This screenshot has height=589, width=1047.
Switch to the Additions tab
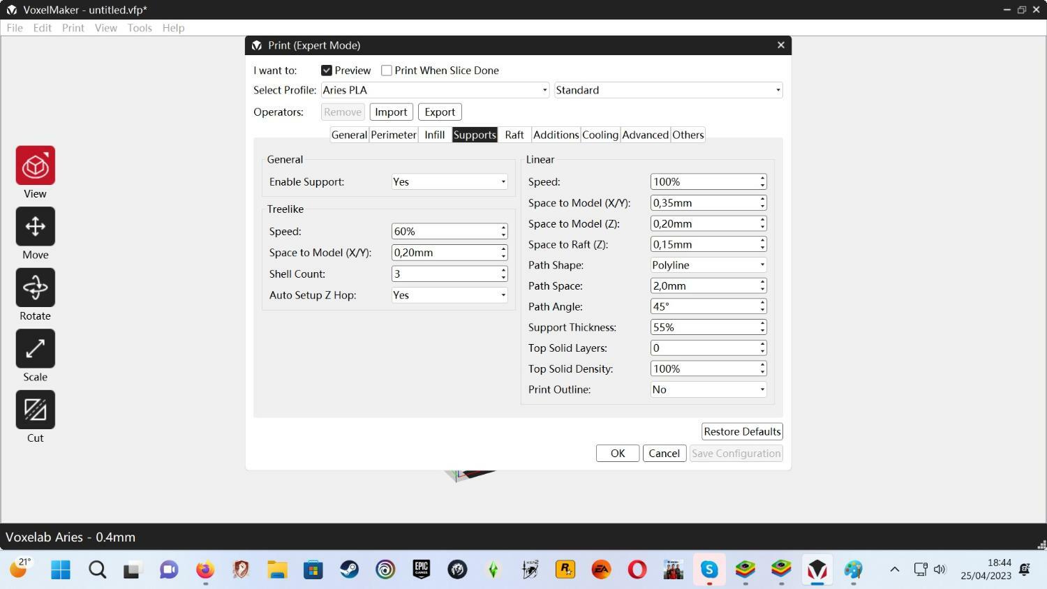(x=556, y=135)
